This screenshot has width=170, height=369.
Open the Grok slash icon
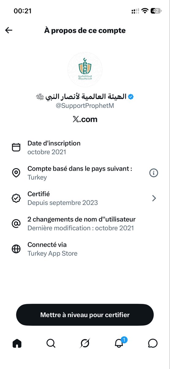85,343
